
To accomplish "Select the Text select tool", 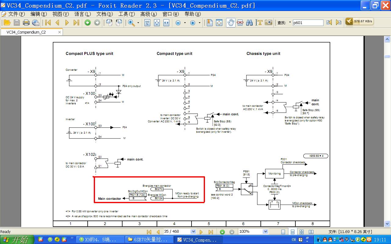I will click(259, 23).
